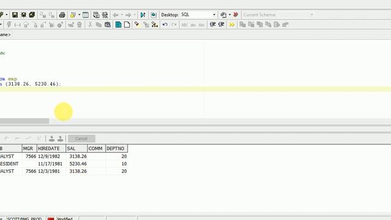Click the Print icon in top toolbar
Screen dimensions: 391x220
(62, 15)
